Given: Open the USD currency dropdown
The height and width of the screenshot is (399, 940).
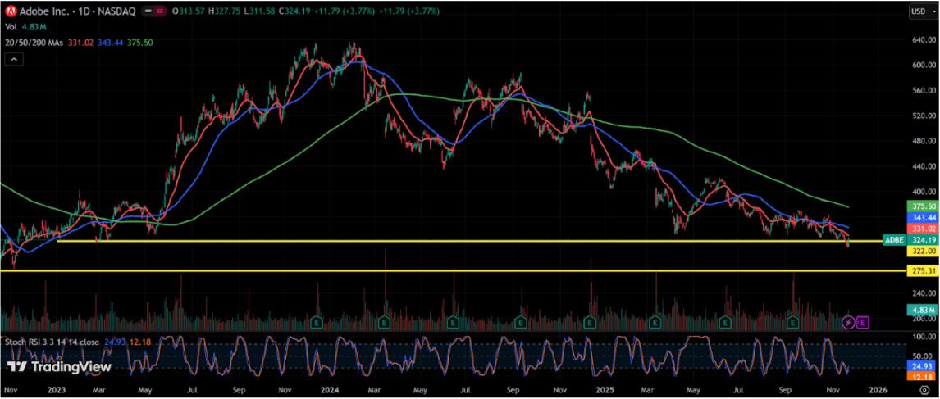Looking at the screenshot, I should coord(919,11).
